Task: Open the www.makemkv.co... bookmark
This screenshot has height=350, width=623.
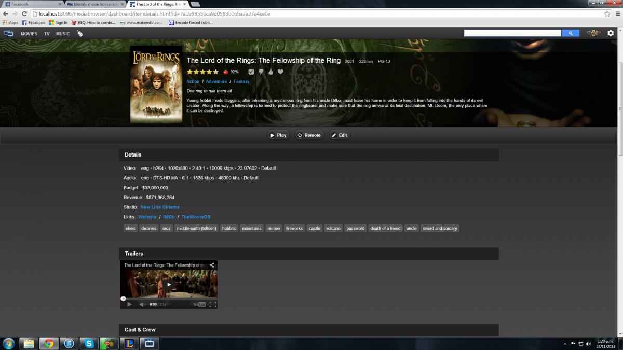Action: [141, 23]
